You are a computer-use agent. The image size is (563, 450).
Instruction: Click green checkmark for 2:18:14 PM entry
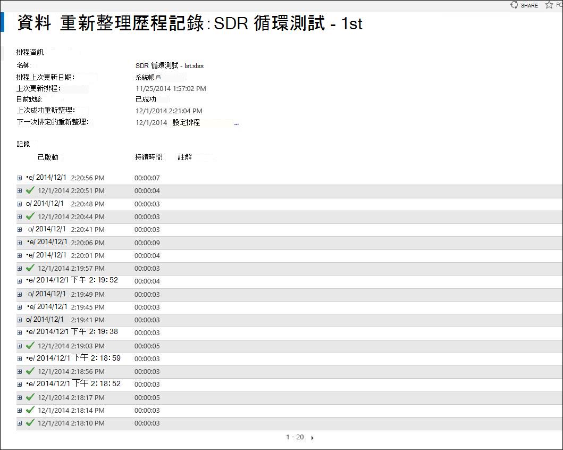pos(30,410)
